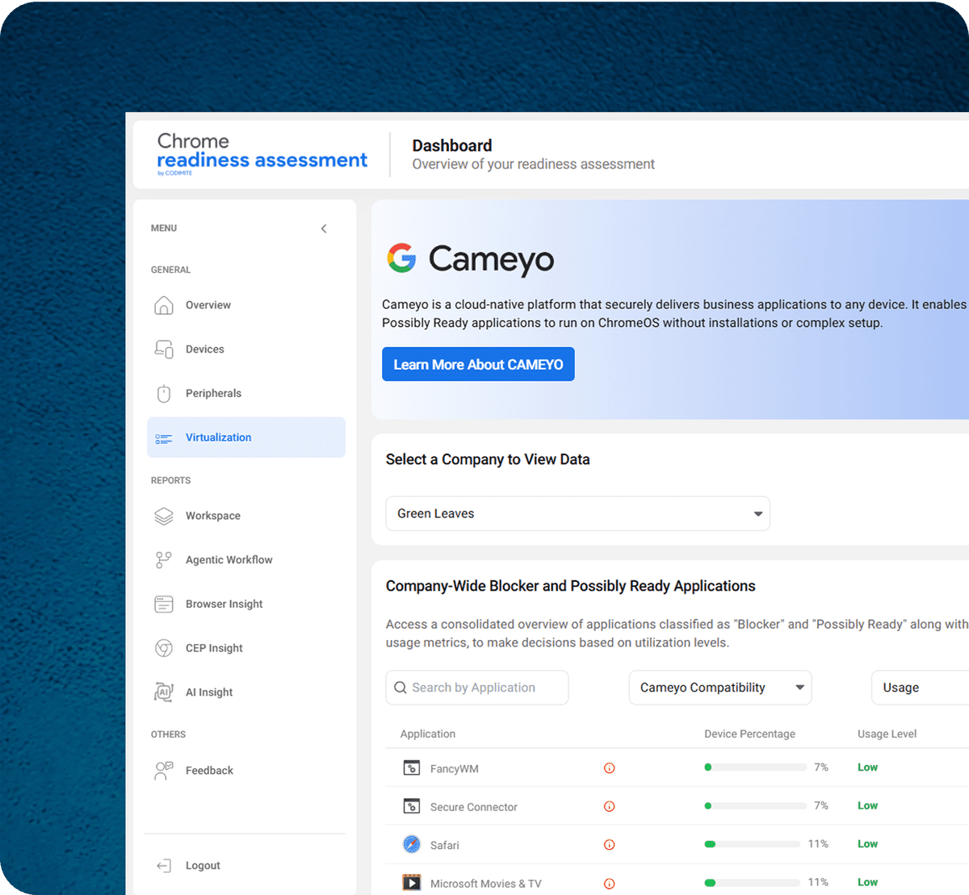Image resolution: width=969 pixels, height=895 pixels.
Task: Click the FancyWM application icon
Action: pyautogui.click(x=412, y=767)
